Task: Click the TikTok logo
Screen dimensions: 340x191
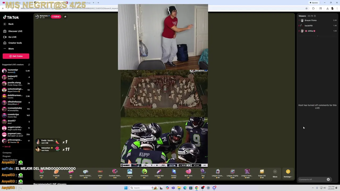Action: tap(11, 17)
